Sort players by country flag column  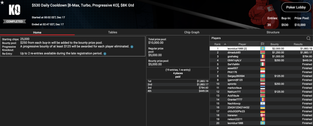tap(262, 44)
